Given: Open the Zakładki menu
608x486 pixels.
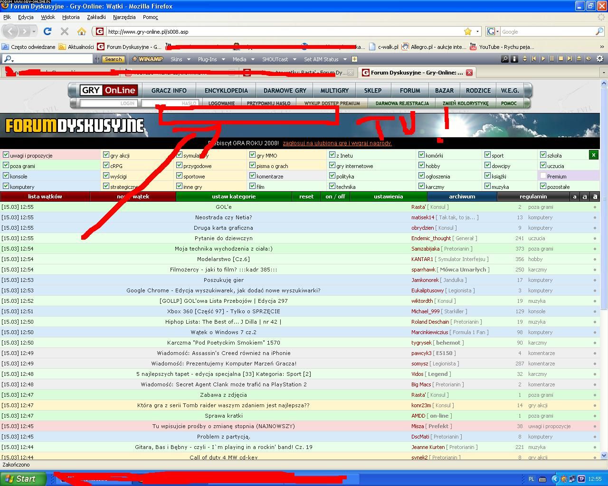Looking at the screenshot, I should [96, 17].
